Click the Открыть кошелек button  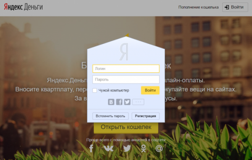point(126,127)
